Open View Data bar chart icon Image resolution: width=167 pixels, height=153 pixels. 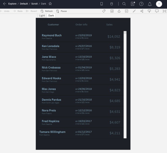[112, 11]
